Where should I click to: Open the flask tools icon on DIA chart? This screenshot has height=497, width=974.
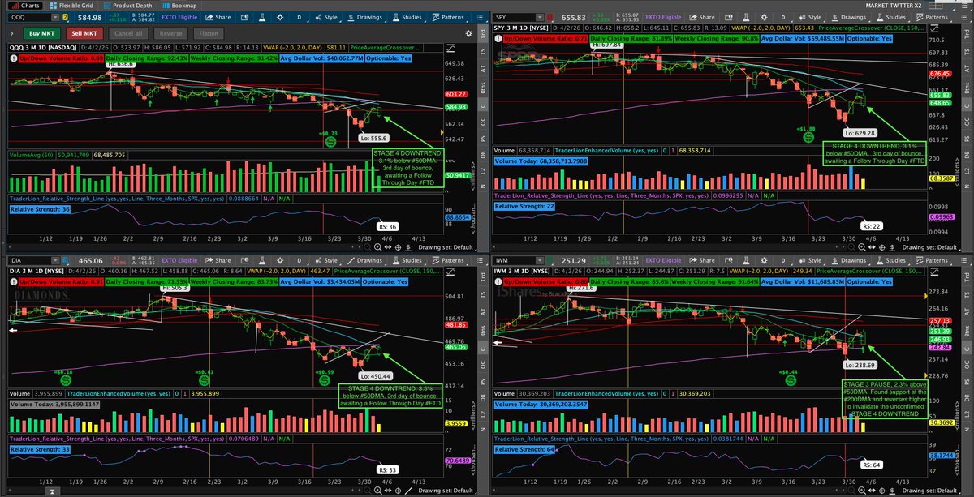262,260
